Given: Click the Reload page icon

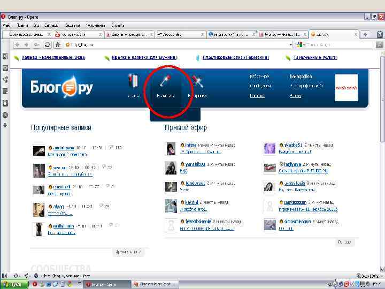Looking at the screenshot, I should (x=47, y=45).
